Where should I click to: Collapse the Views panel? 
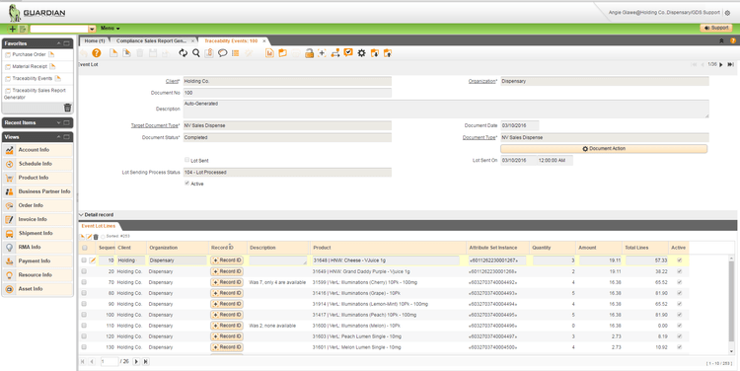point(59,137)
